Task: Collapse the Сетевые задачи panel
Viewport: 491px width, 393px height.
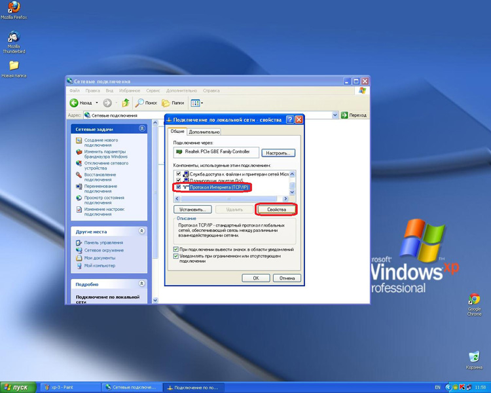Action: click(142, 129)
